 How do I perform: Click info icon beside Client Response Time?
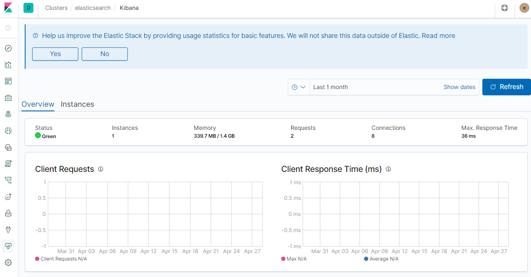point(388,169)
